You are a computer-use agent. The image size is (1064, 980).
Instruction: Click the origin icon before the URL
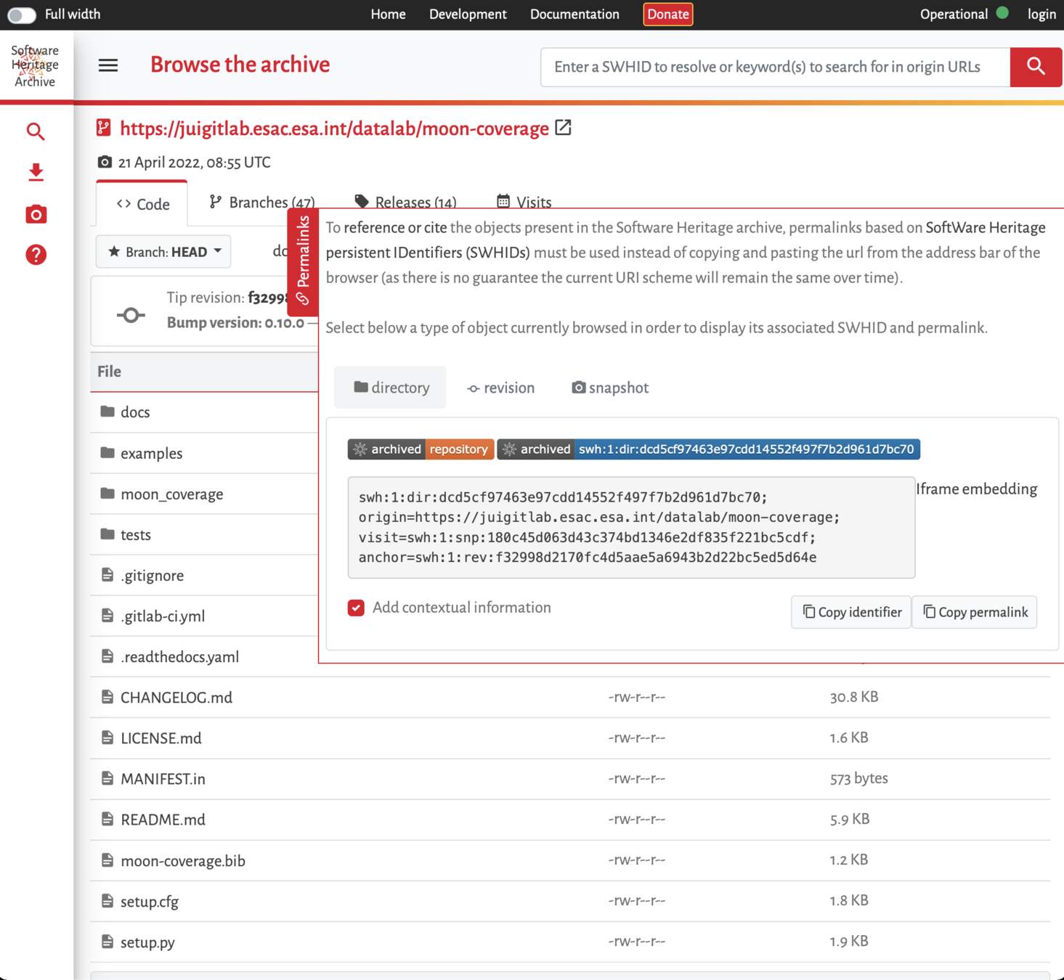pyautogui.click(x=104, y=128)
